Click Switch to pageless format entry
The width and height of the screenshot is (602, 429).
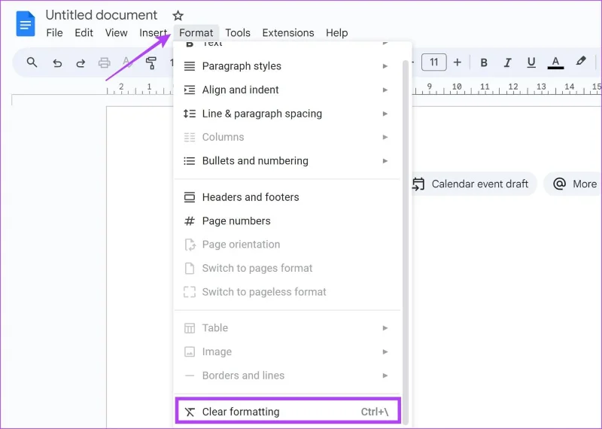[x=287, y=292]
